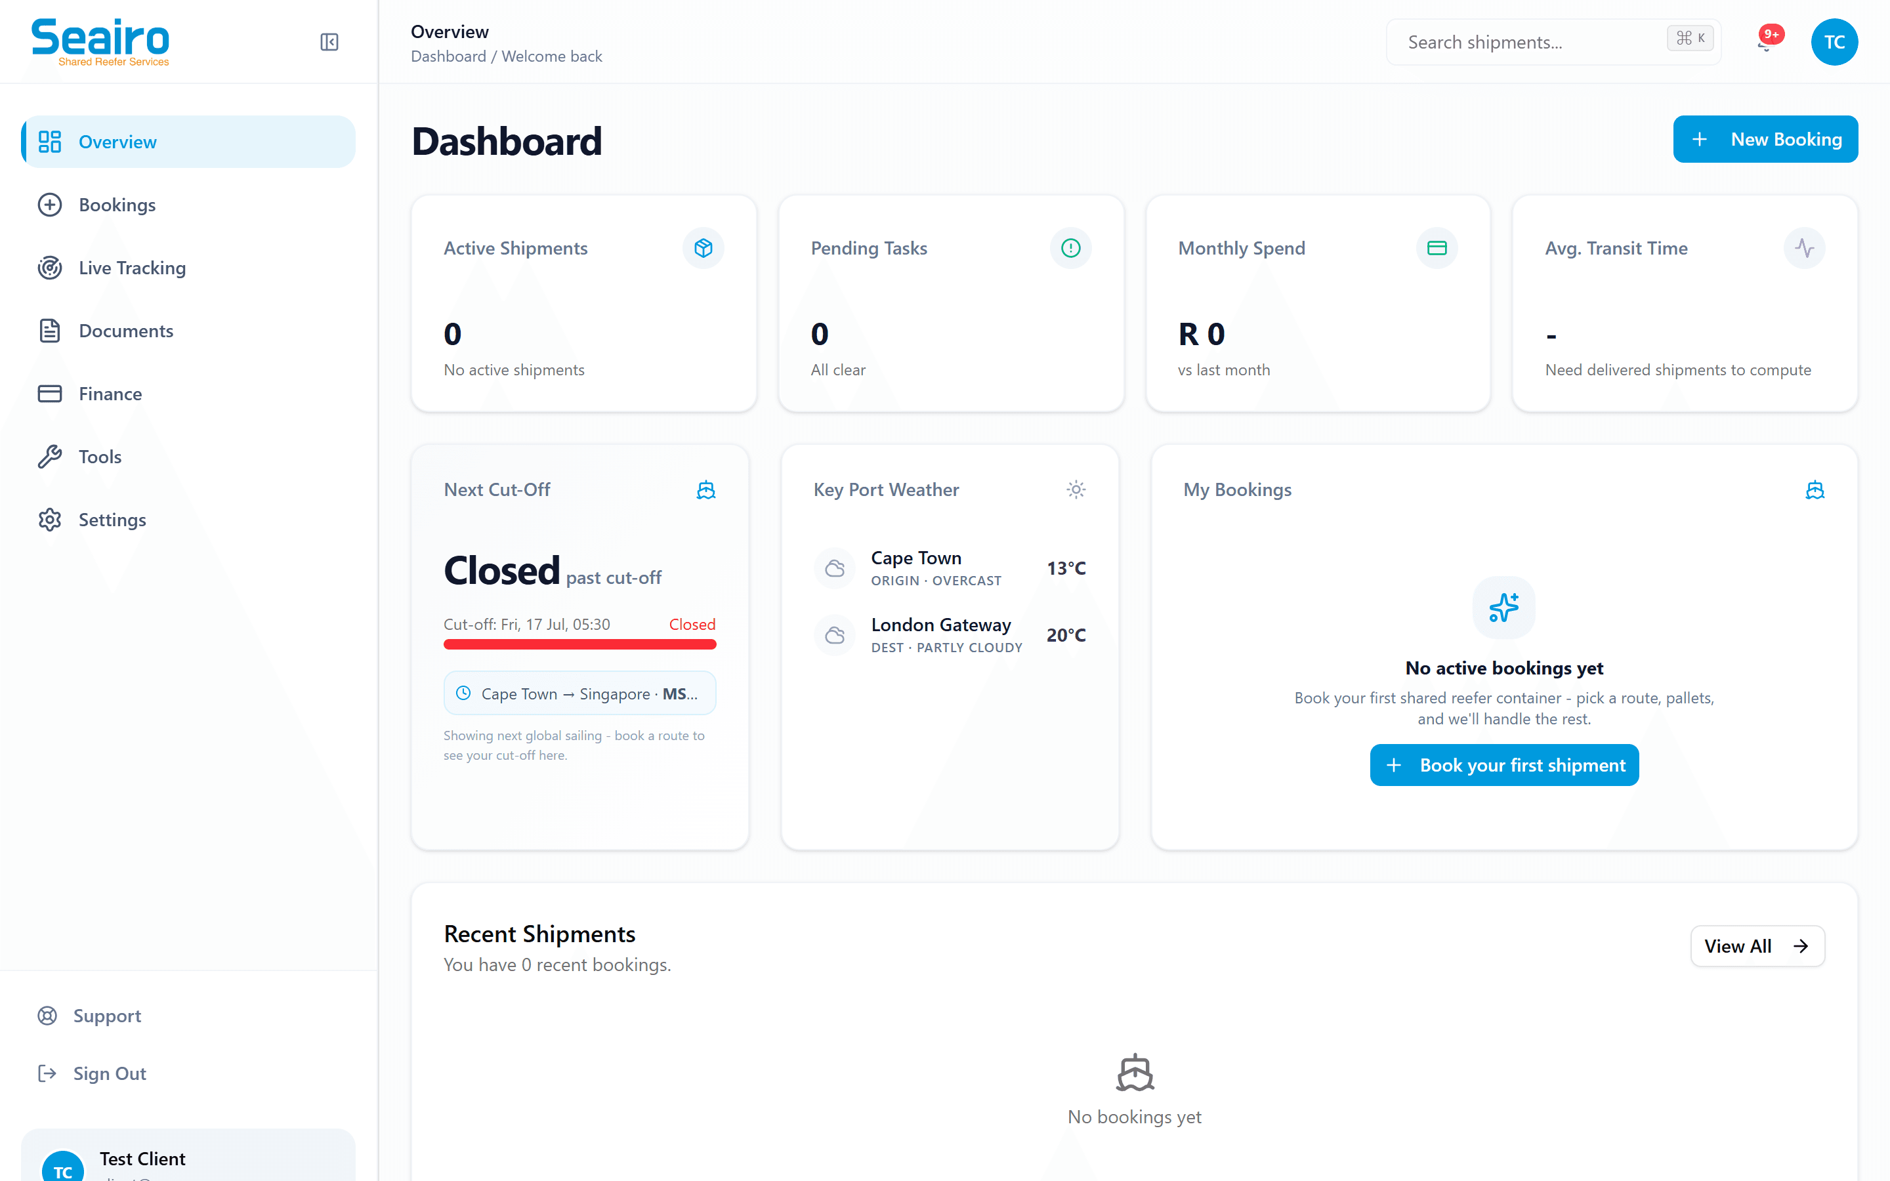Image resolution: width=1890 pixels, height=1181 pixels.
Task: Click the ship icon in Next Cut-Off card
Action: (706, 489)
